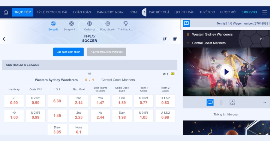Open the HOÀN TOÀN tab
The image size is (270, 141).
coord(82,12)
